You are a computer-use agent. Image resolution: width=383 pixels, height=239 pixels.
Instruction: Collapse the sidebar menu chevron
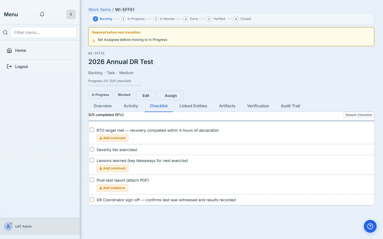71,14
